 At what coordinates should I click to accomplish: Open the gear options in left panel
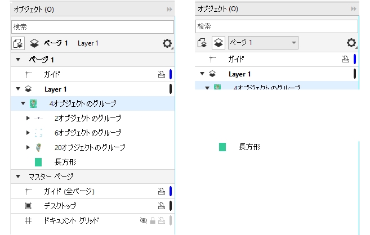coord(167,44)
